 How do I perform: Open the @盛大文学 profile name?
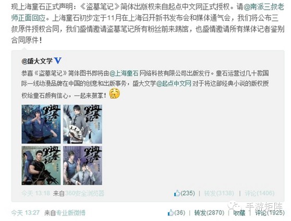coord(37,61)
